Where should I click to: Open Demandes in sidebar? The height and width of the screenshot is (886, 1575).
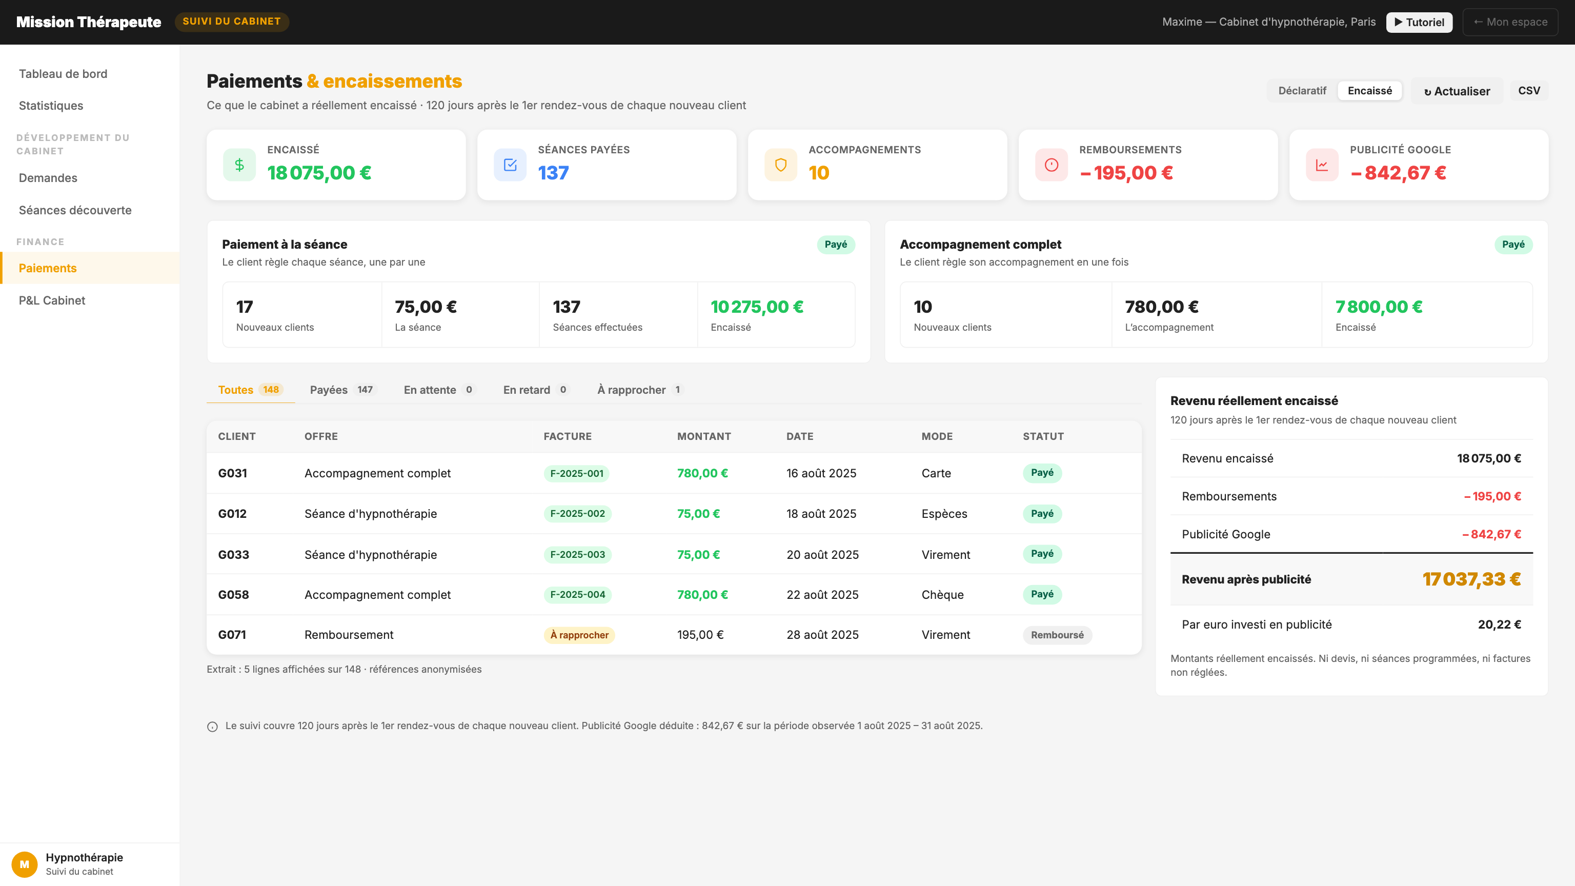[x=90, y=178]
